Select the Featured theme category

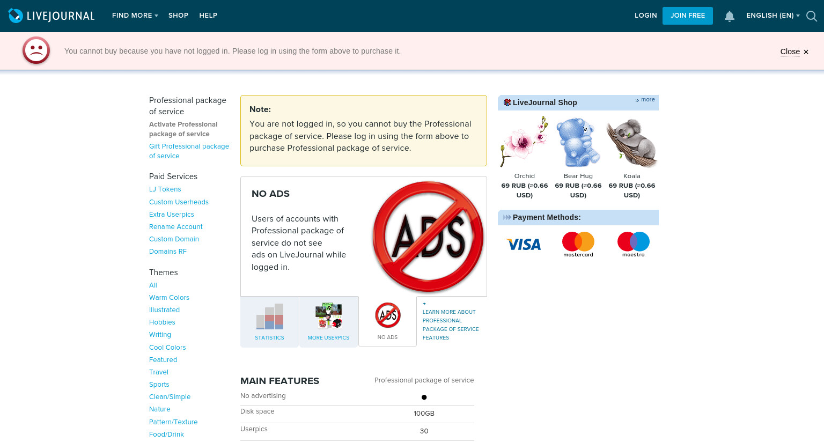163,360
